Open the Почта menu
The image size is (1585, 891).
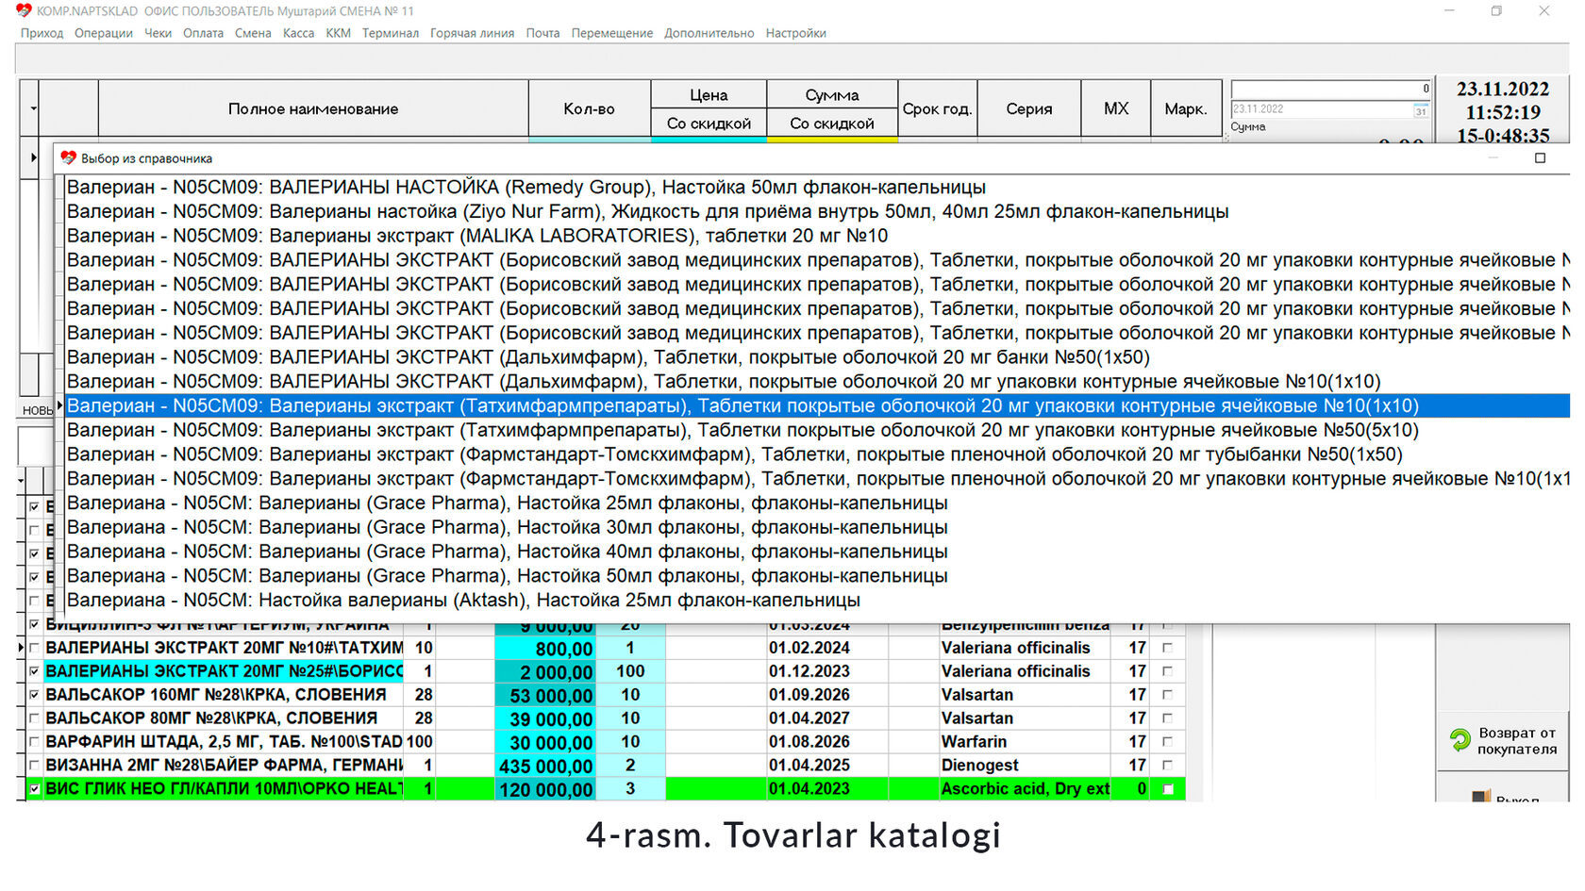pos(542,33)
